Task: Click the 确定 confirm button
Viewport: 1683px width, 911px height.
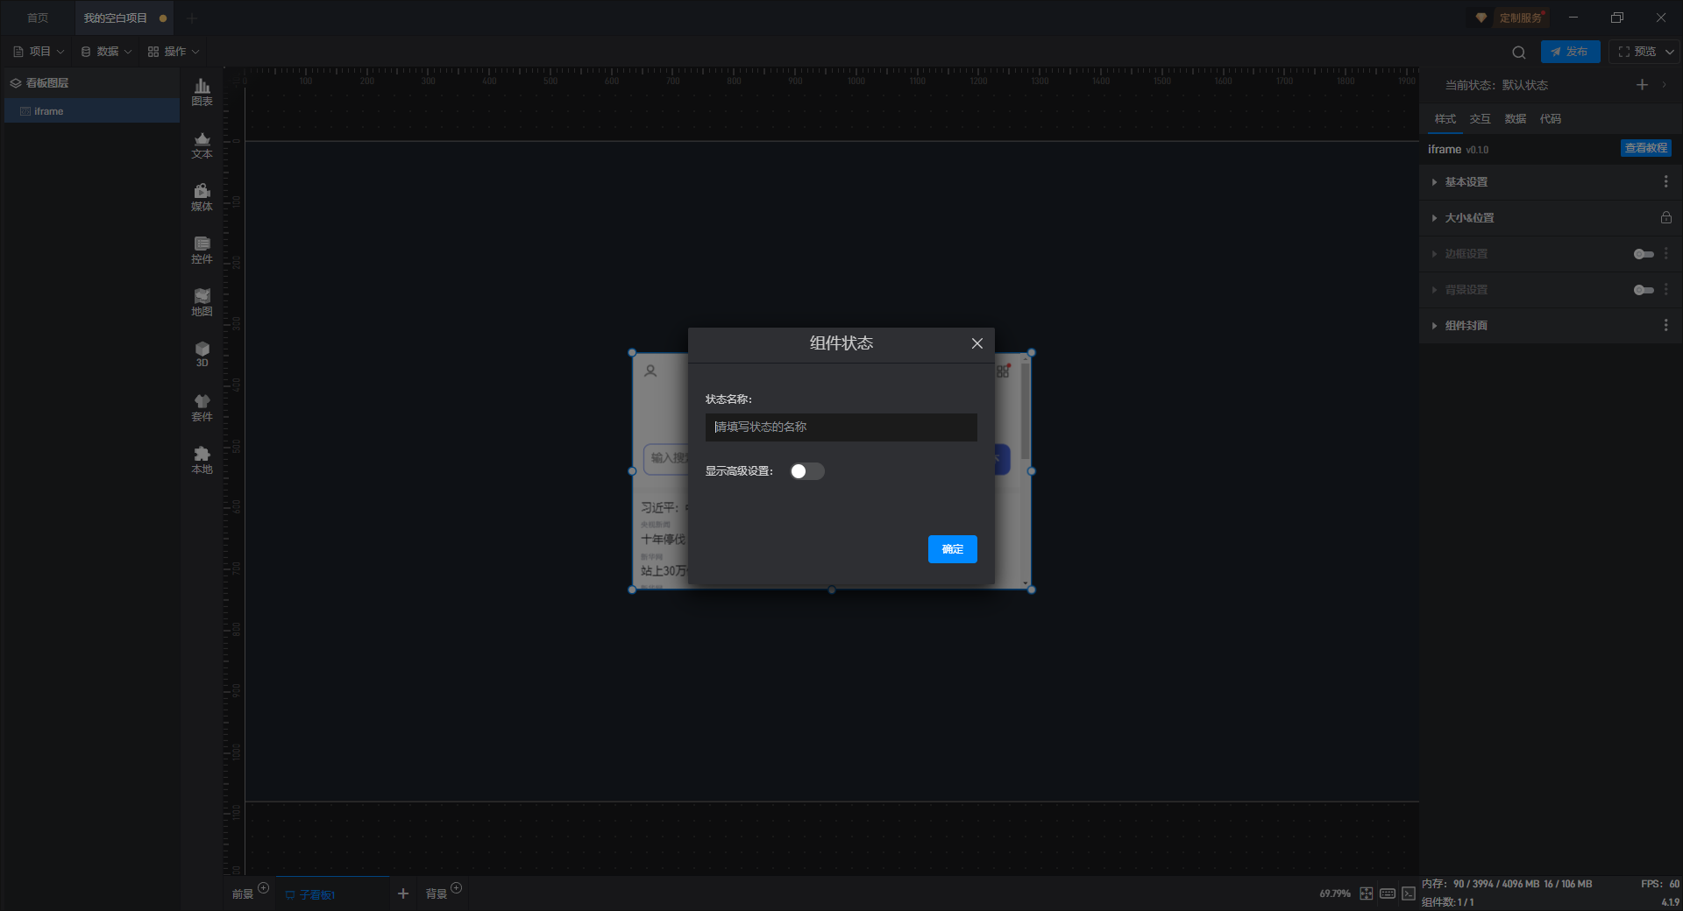Action: pyautogui.click(x=952, y=549)
